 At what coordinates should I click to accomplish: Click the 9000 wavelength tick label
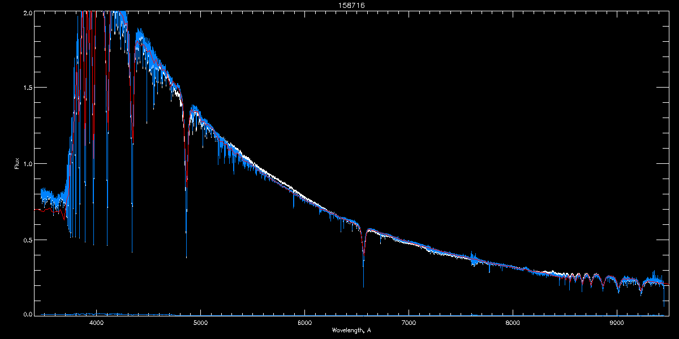point(617,323)
